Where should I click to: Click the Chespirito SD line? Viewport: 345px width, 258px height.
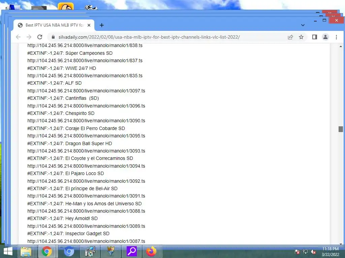pyautogui.click(x=61, y=114)
